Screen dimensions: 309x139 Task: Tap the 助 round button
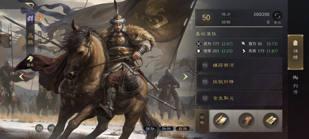pyautogui.click(x=39, y=128)
